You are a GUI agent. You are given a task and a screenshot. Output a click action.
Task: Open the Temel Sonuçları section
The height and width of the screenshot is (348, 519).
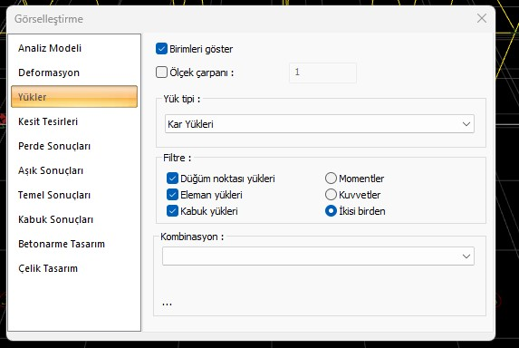point(74,195)
